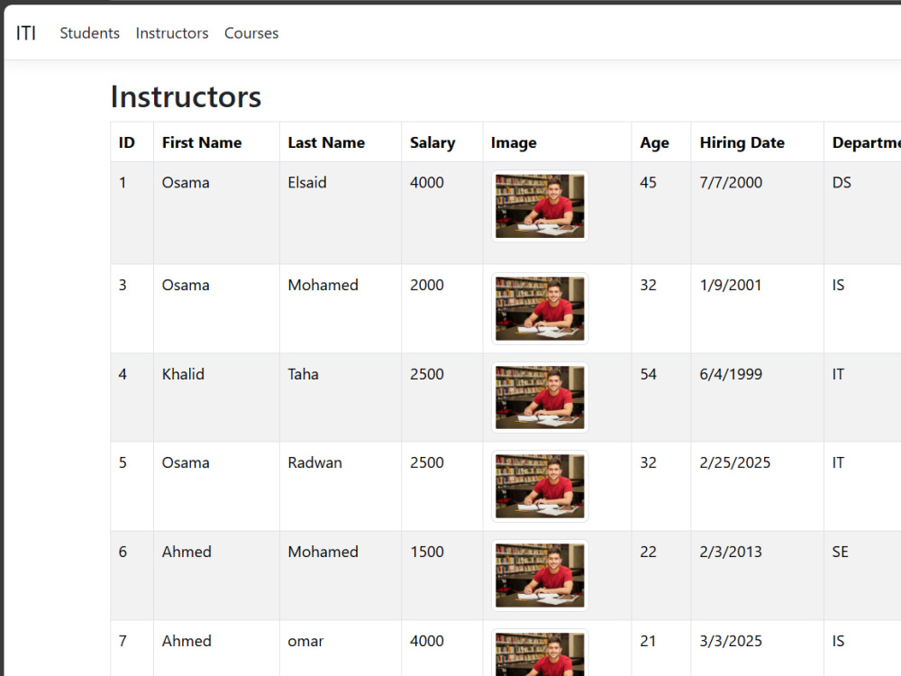The height and width of the screenshot is (676, 901).
Task: Click the photo thumbnail of Osama Elsaid
Action: (x=540, y=206)
